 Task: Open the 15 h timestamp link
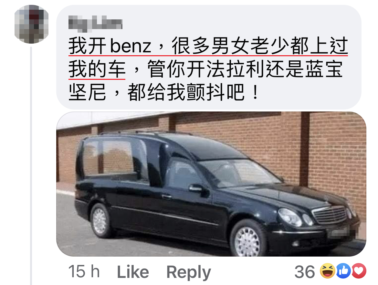pos(84,271)
